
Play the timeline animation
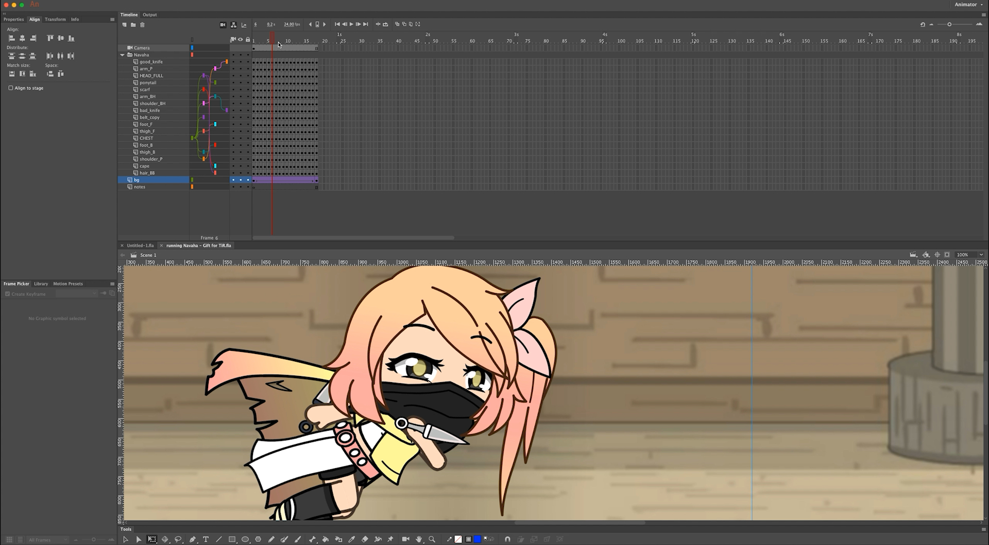coord(351,24)
